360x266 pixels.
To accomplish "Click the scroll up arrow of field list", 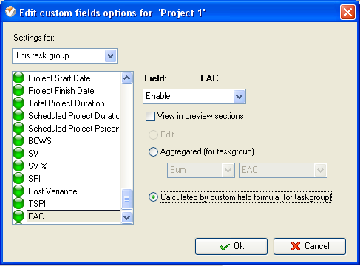I will (126, 78).
